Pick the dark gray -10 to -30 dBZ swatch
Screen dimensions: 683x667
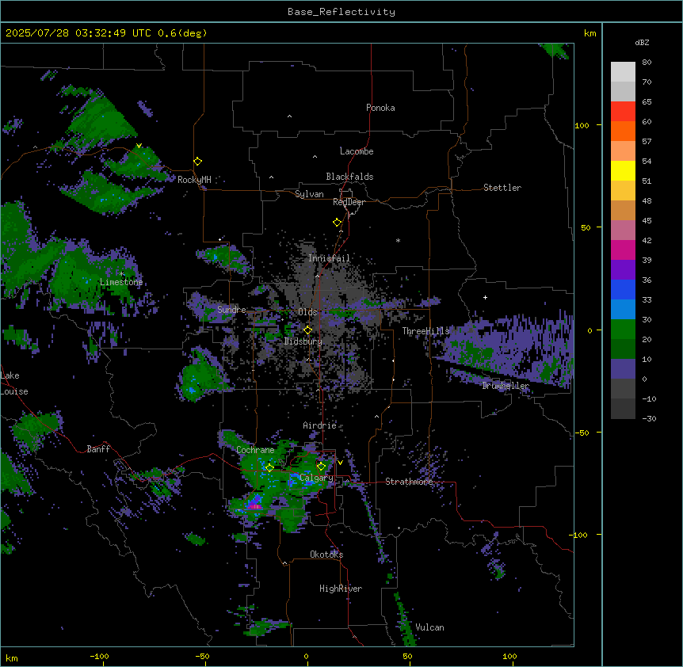(623, 409)
